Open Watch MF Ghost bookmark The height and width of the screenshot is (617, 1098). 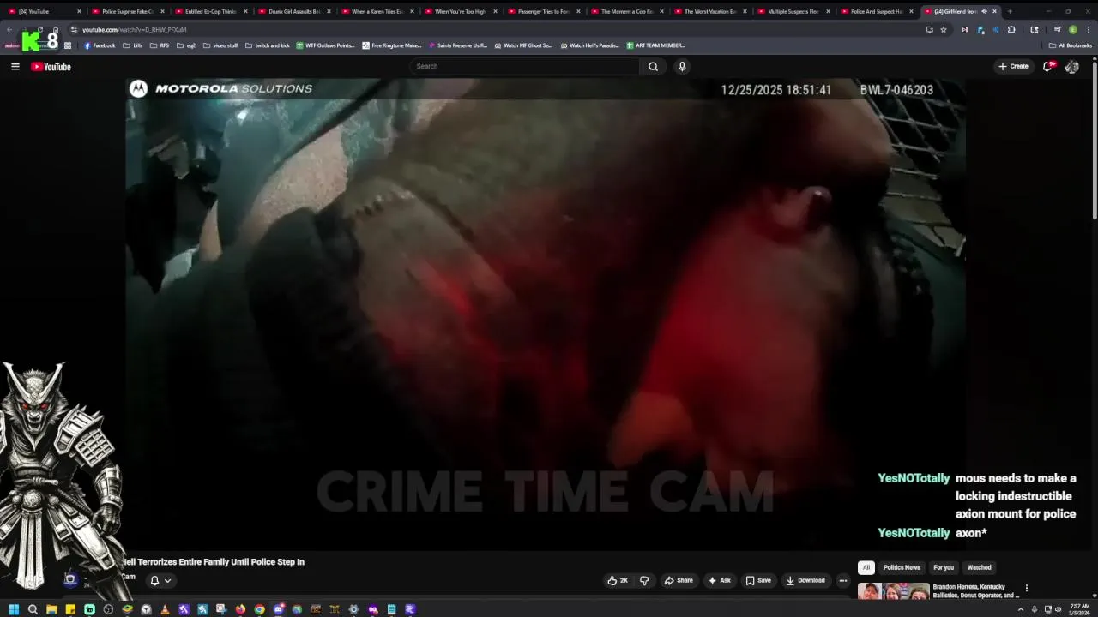(522, 45)
